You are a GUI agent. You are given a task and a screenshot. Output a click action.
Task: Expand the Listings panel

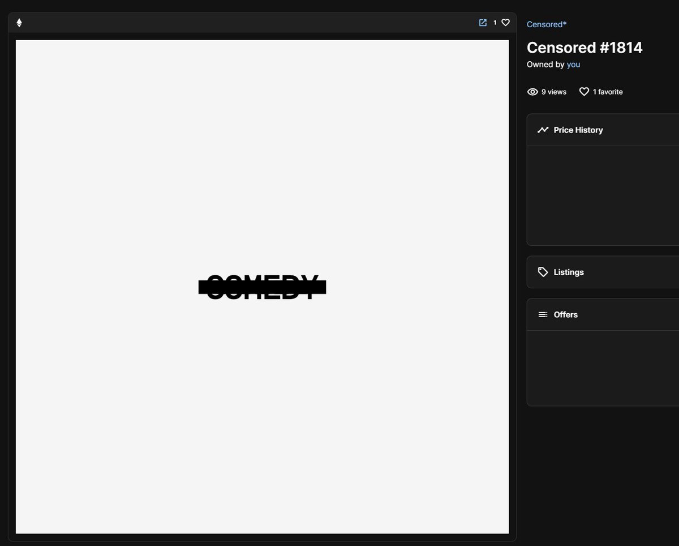click(x=603, y=272)
